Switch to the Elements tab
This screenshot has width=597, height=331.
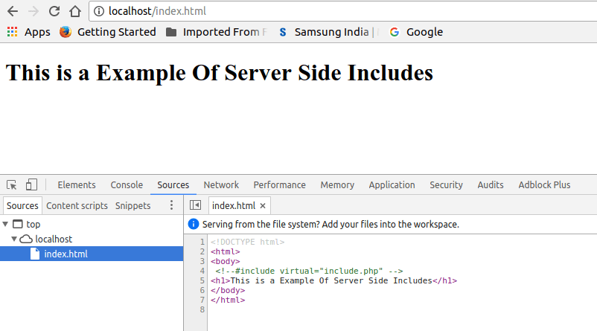[77, 185]
